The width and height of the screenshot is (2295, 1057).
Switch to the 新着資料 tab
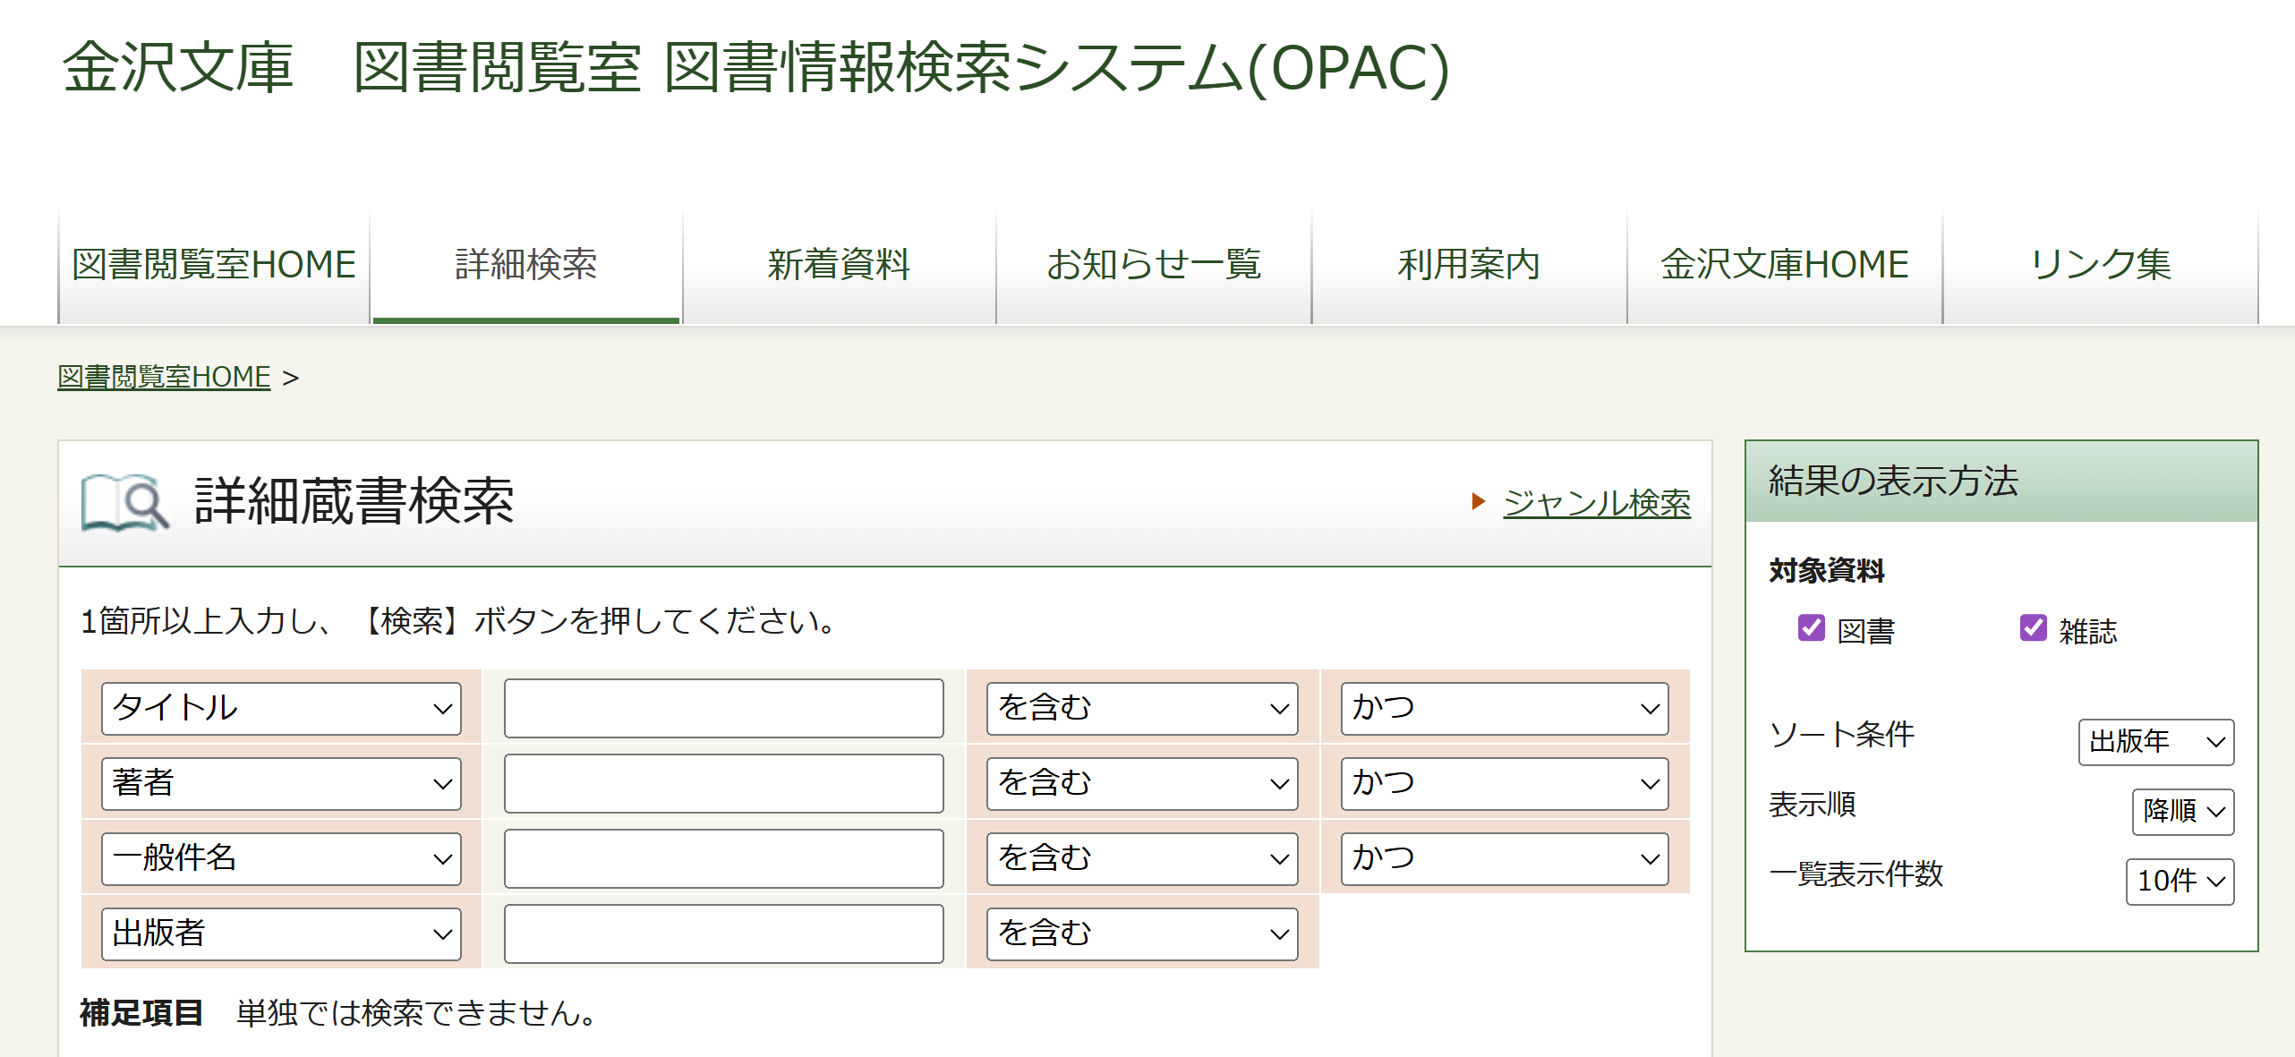pos(839,265)
